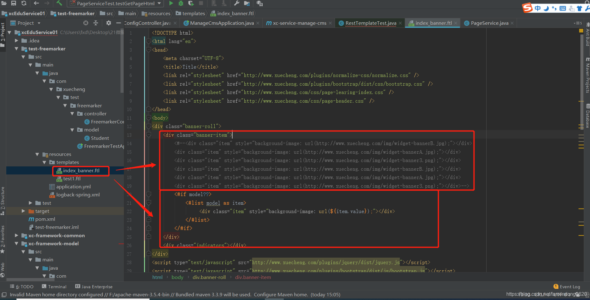Collapse all via the Project panel icon

(96, 23)
